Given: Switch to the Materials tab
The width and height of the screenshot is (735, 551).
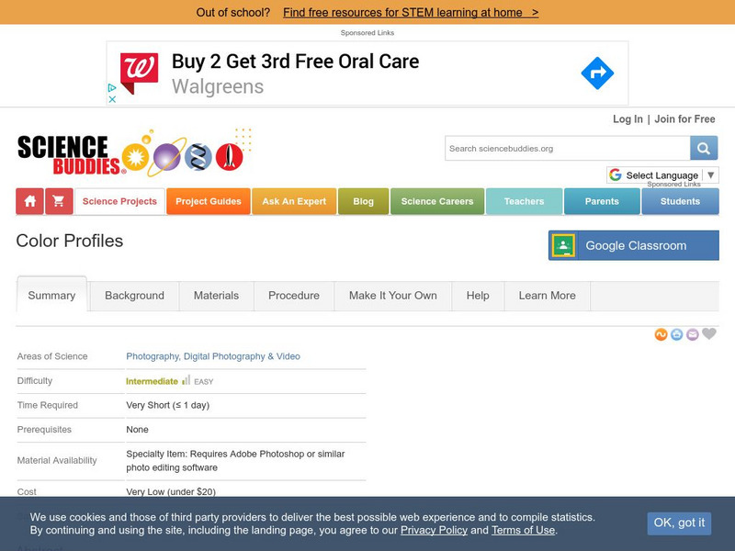Looking at the screenshot, I should (216, 296).
